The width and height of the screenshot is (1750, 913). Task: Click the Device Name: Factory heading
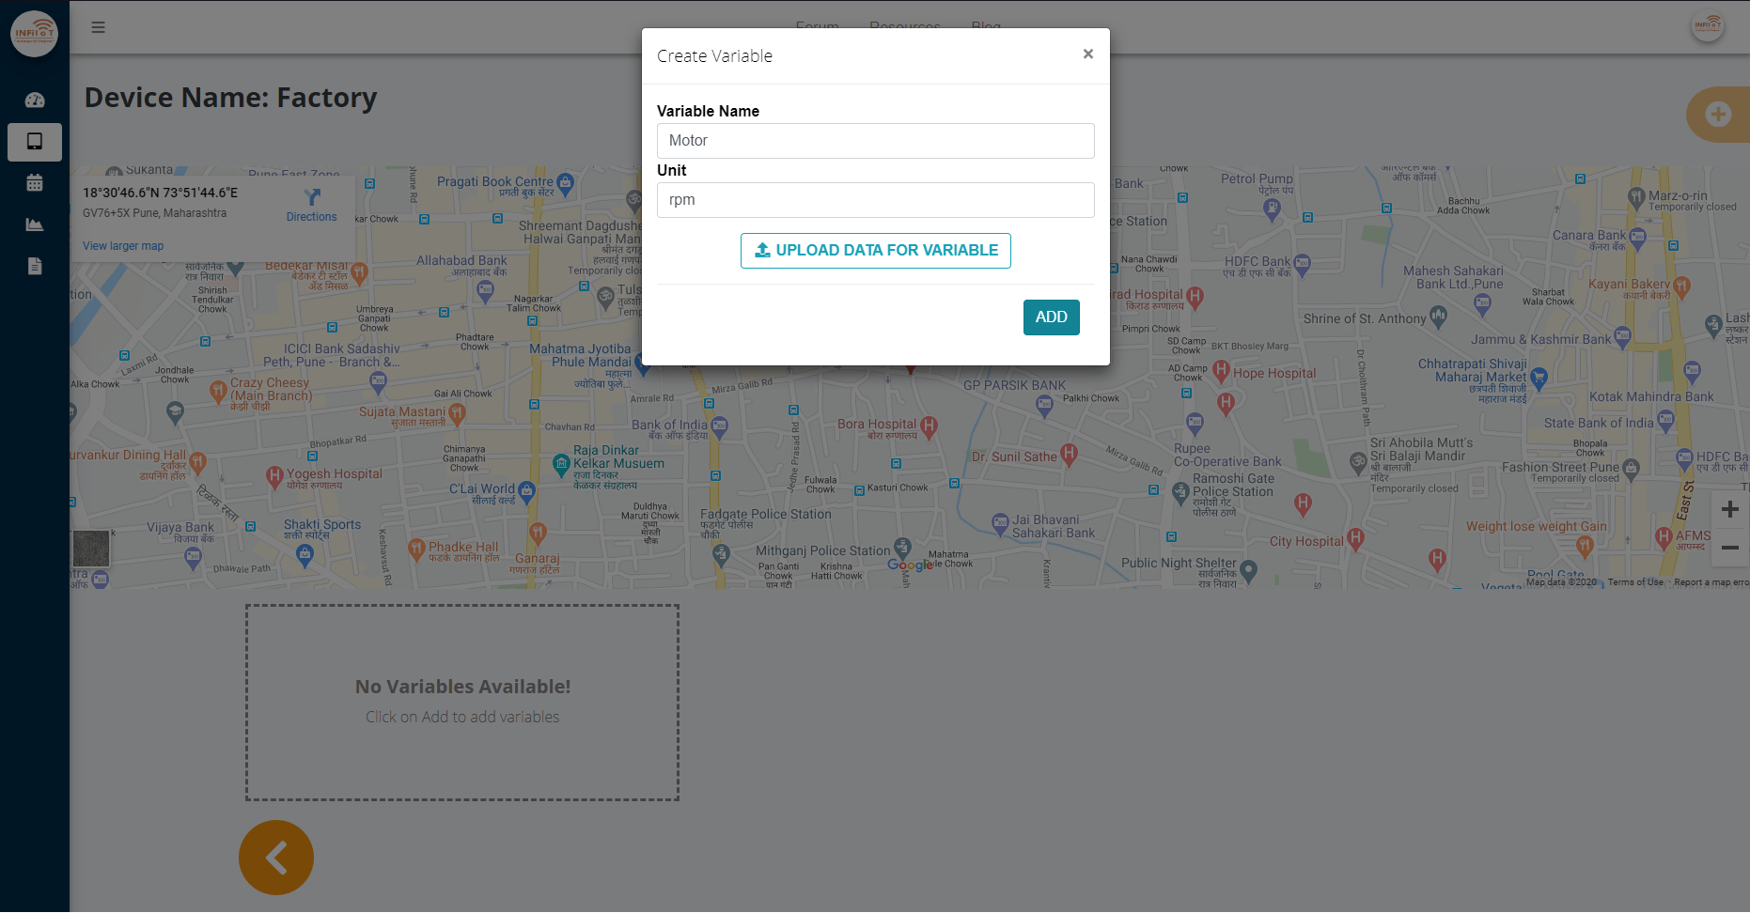point(231,98)
